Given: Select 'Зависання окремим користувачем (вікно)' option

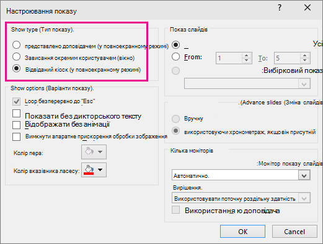Looking at the screenshot, I should pyautogui.click(x=16, y=57).
